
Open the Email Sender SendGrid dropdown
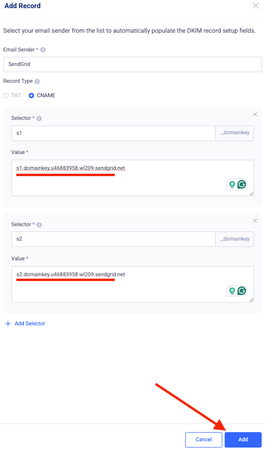click(x=132, y=64)
